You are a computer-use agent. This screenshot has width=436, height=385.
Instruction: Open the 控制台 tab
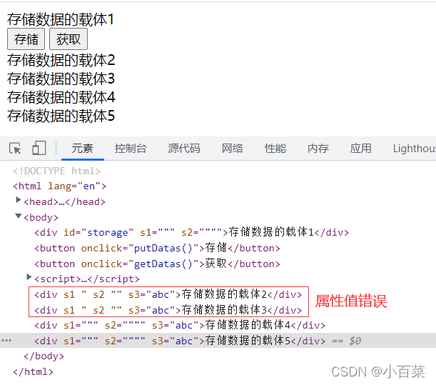pyautogui.click(x=131, y=148)
